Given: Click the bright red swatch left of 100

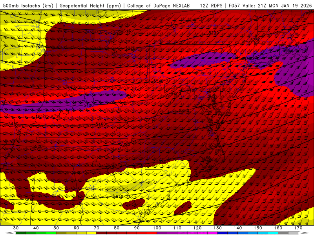Looking at the screenshot, I should pyautogui.click(x=152, y=233).
